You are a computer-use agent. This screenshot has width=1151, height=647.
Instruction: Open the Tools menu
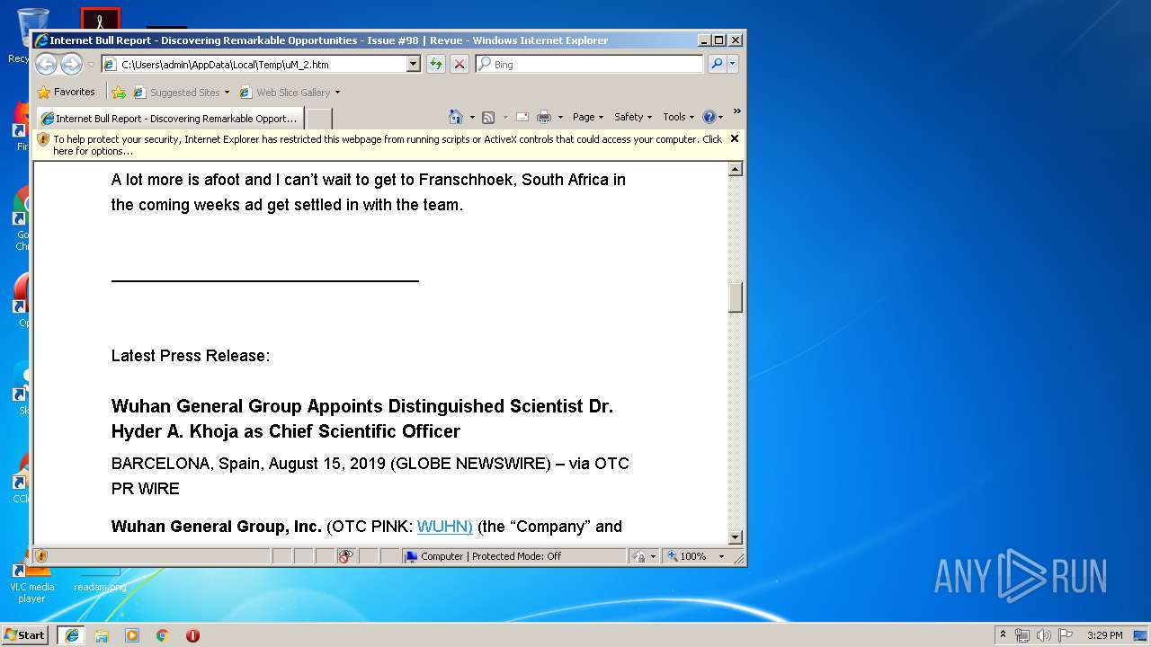[x=679, y=117]
